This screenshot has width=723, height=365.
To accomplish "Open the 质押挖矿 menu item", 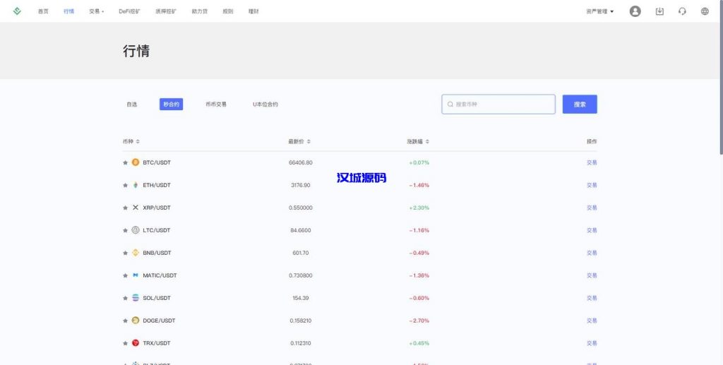I will (166, 11).
